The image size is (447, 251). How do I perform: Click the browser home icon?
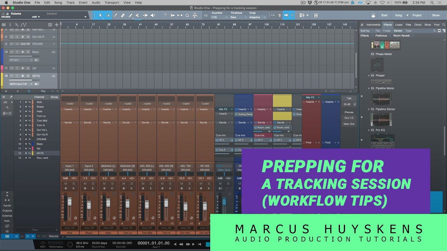[x=362, y=25]
